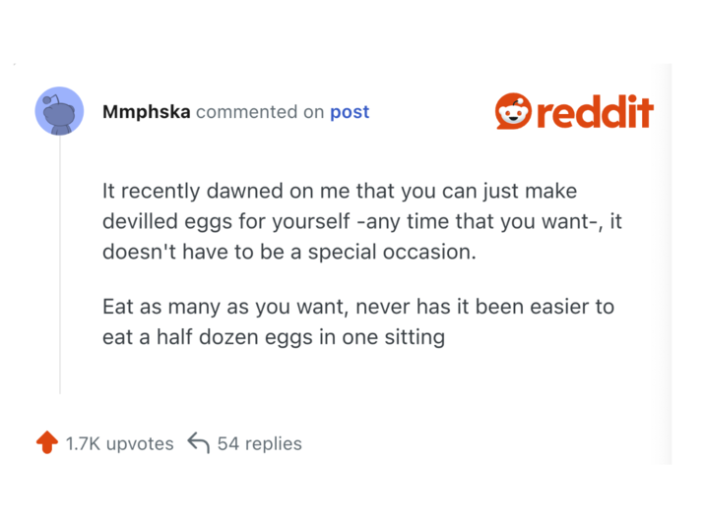Click the reply arrow icon

(198, 443)
